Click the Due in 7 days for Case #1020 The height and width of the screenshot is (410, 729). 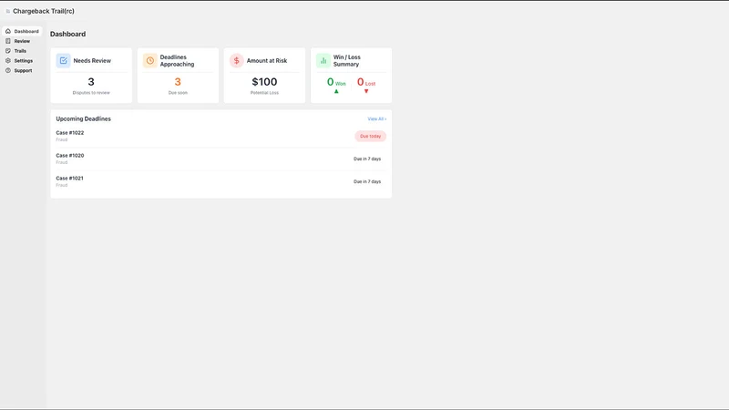[x=367, y=159]
